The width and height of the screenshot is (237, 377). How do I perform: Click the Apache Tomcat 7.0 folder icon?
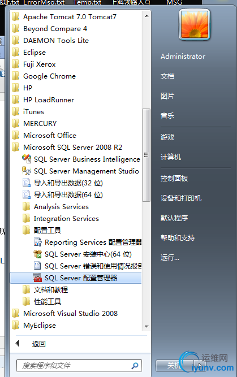pos(16,16)
